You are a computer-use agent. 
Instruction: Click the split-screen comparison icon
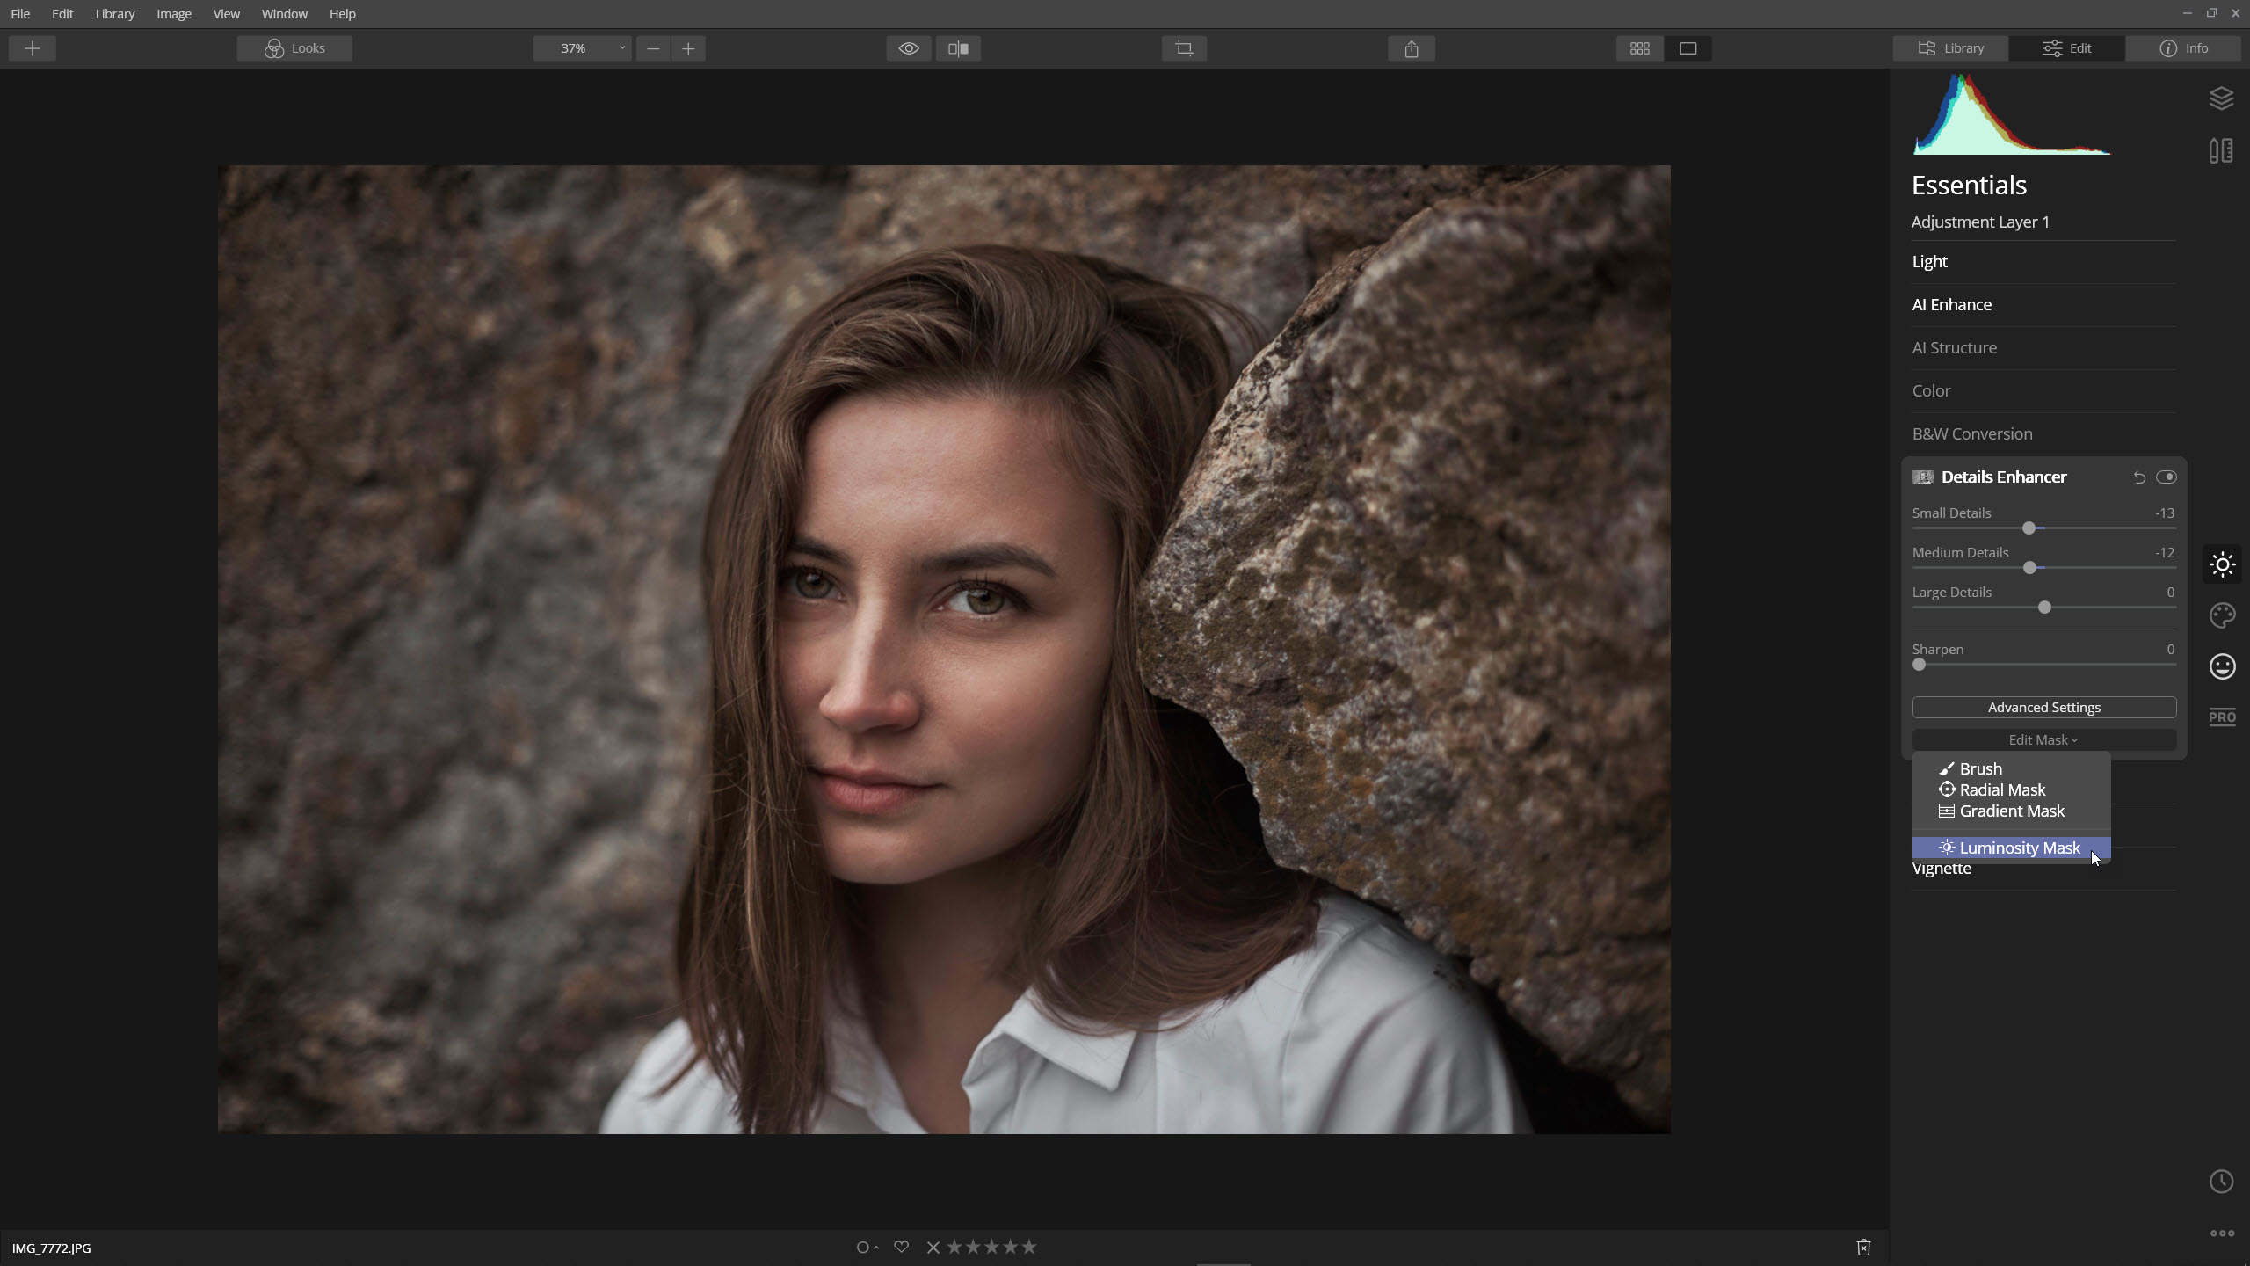coord(958,48)
